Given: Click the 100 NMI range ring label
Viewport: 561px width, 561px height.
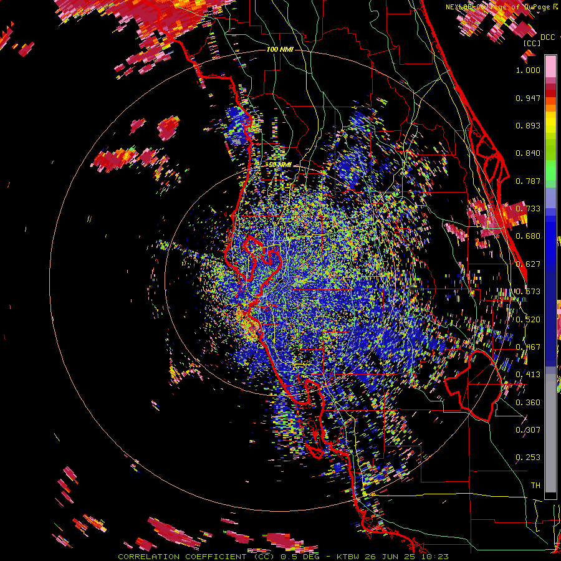Looking at the screenshot, I should pos(280,49).
